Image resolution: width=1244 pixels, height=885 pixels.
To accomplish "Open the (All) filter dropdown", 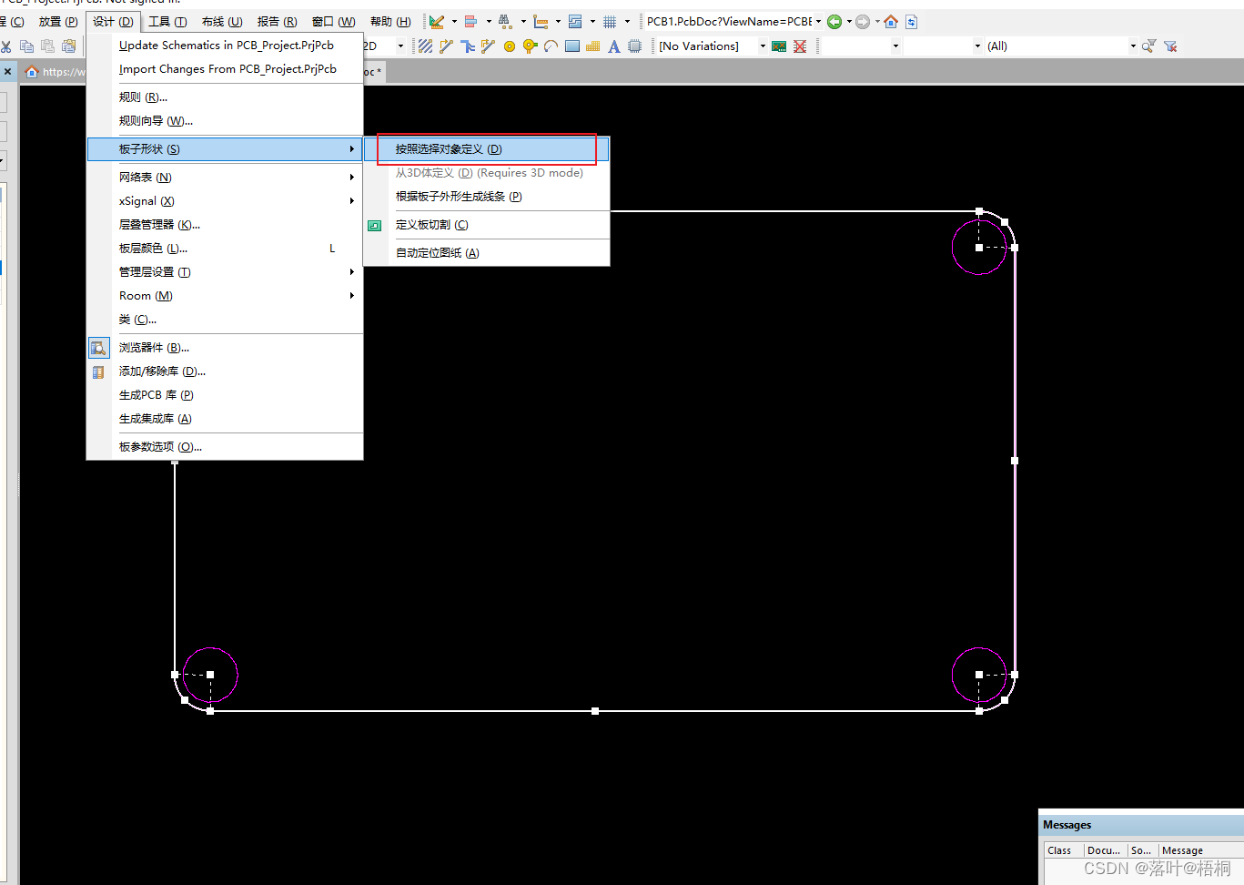I will pyautogui.click(x=1133, y=46).
